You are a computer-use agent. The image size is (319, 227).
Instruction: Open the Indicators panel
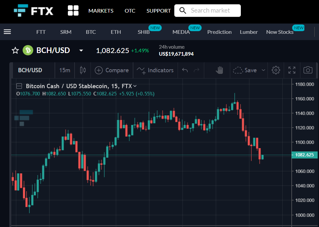(155, 70)
